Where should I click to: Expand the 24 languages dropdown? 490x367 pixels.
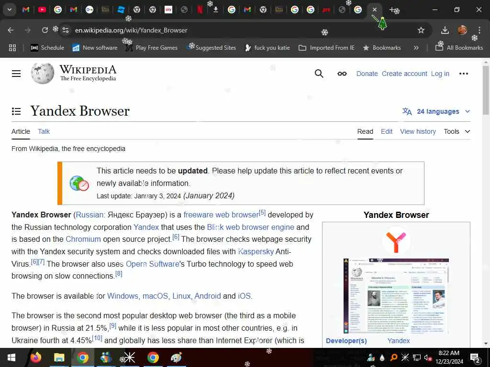(x=436, y=111)
